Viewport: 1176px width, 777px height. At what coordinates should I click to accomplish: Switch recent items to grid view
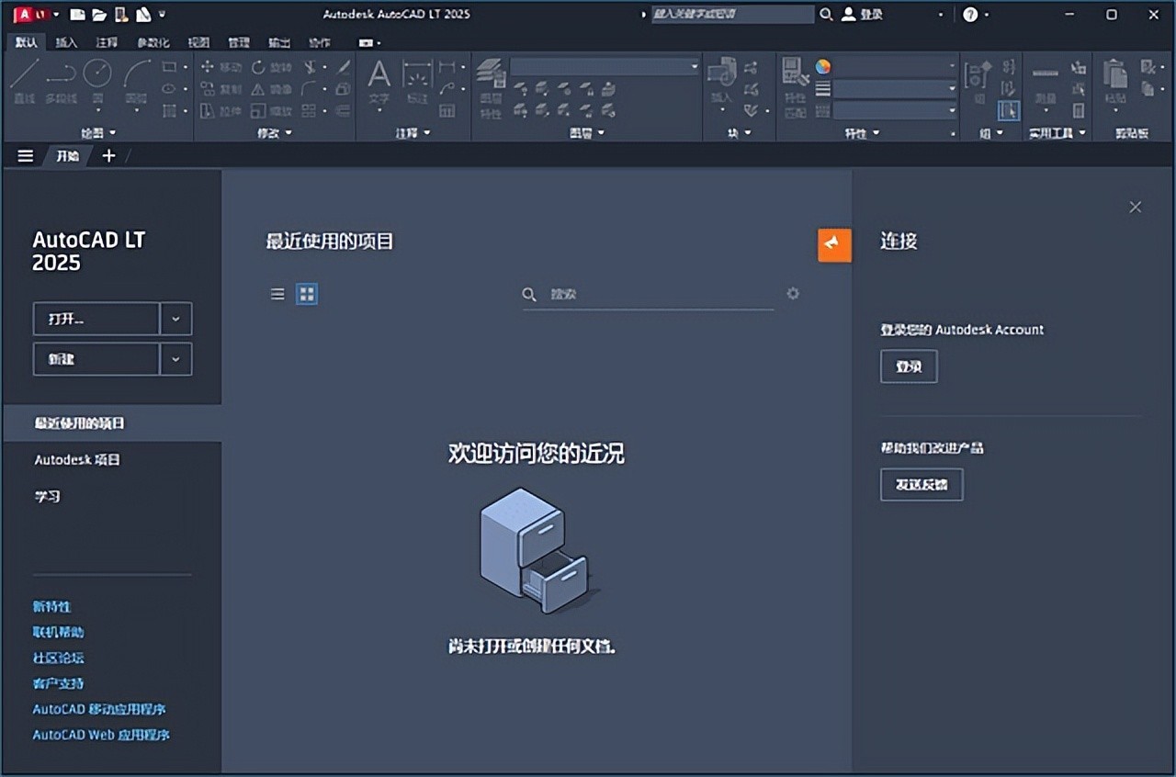click(x=307, y=294)
